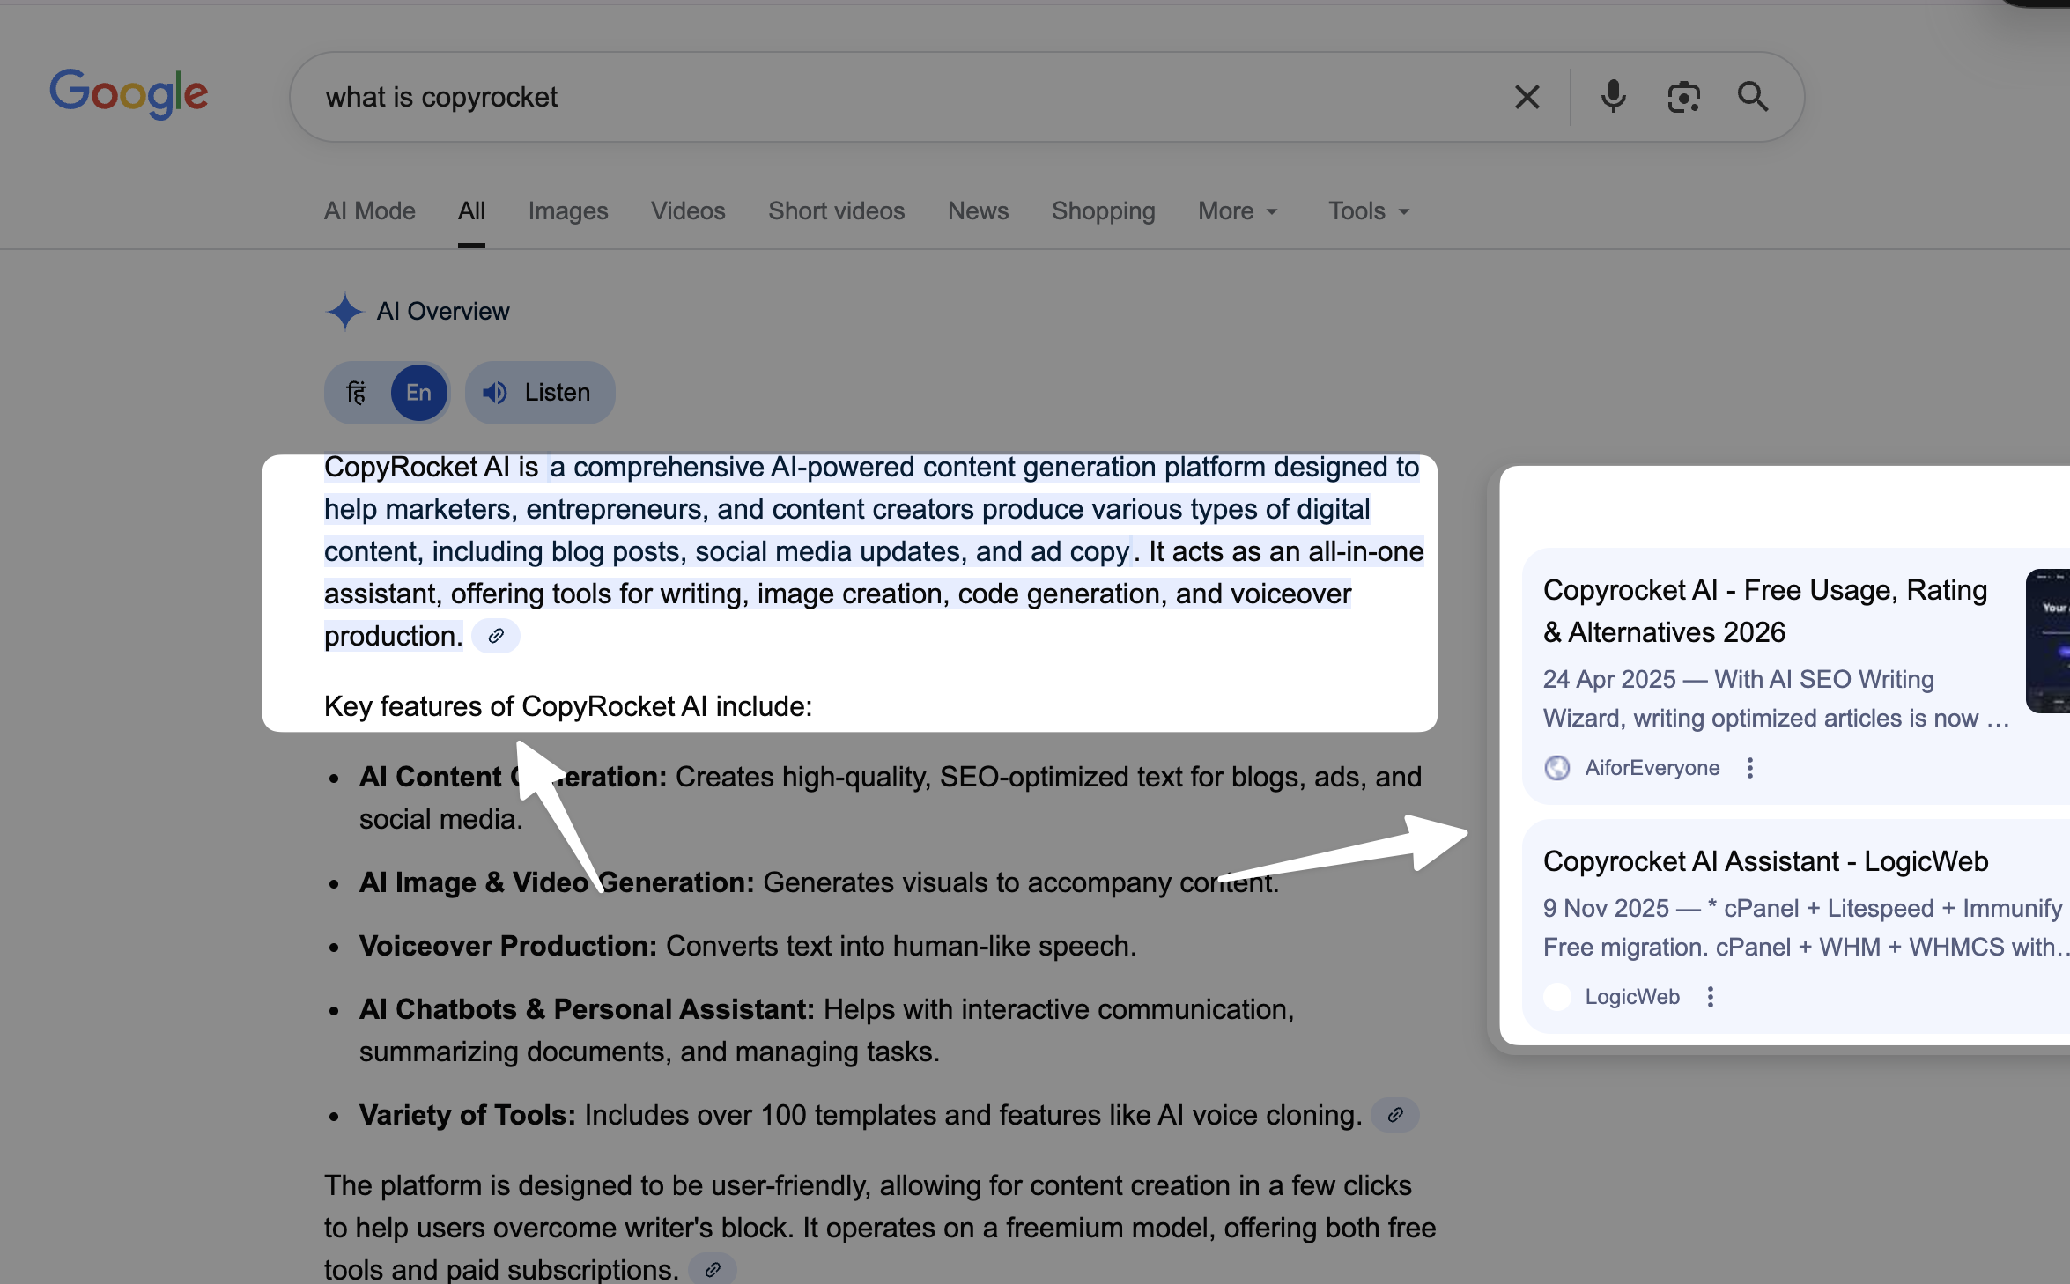This screenshot has height=1284, width=2070.
Task: Open 'Copyrocket AI Assistant - LogicWeb' result
Action: 1765,861
